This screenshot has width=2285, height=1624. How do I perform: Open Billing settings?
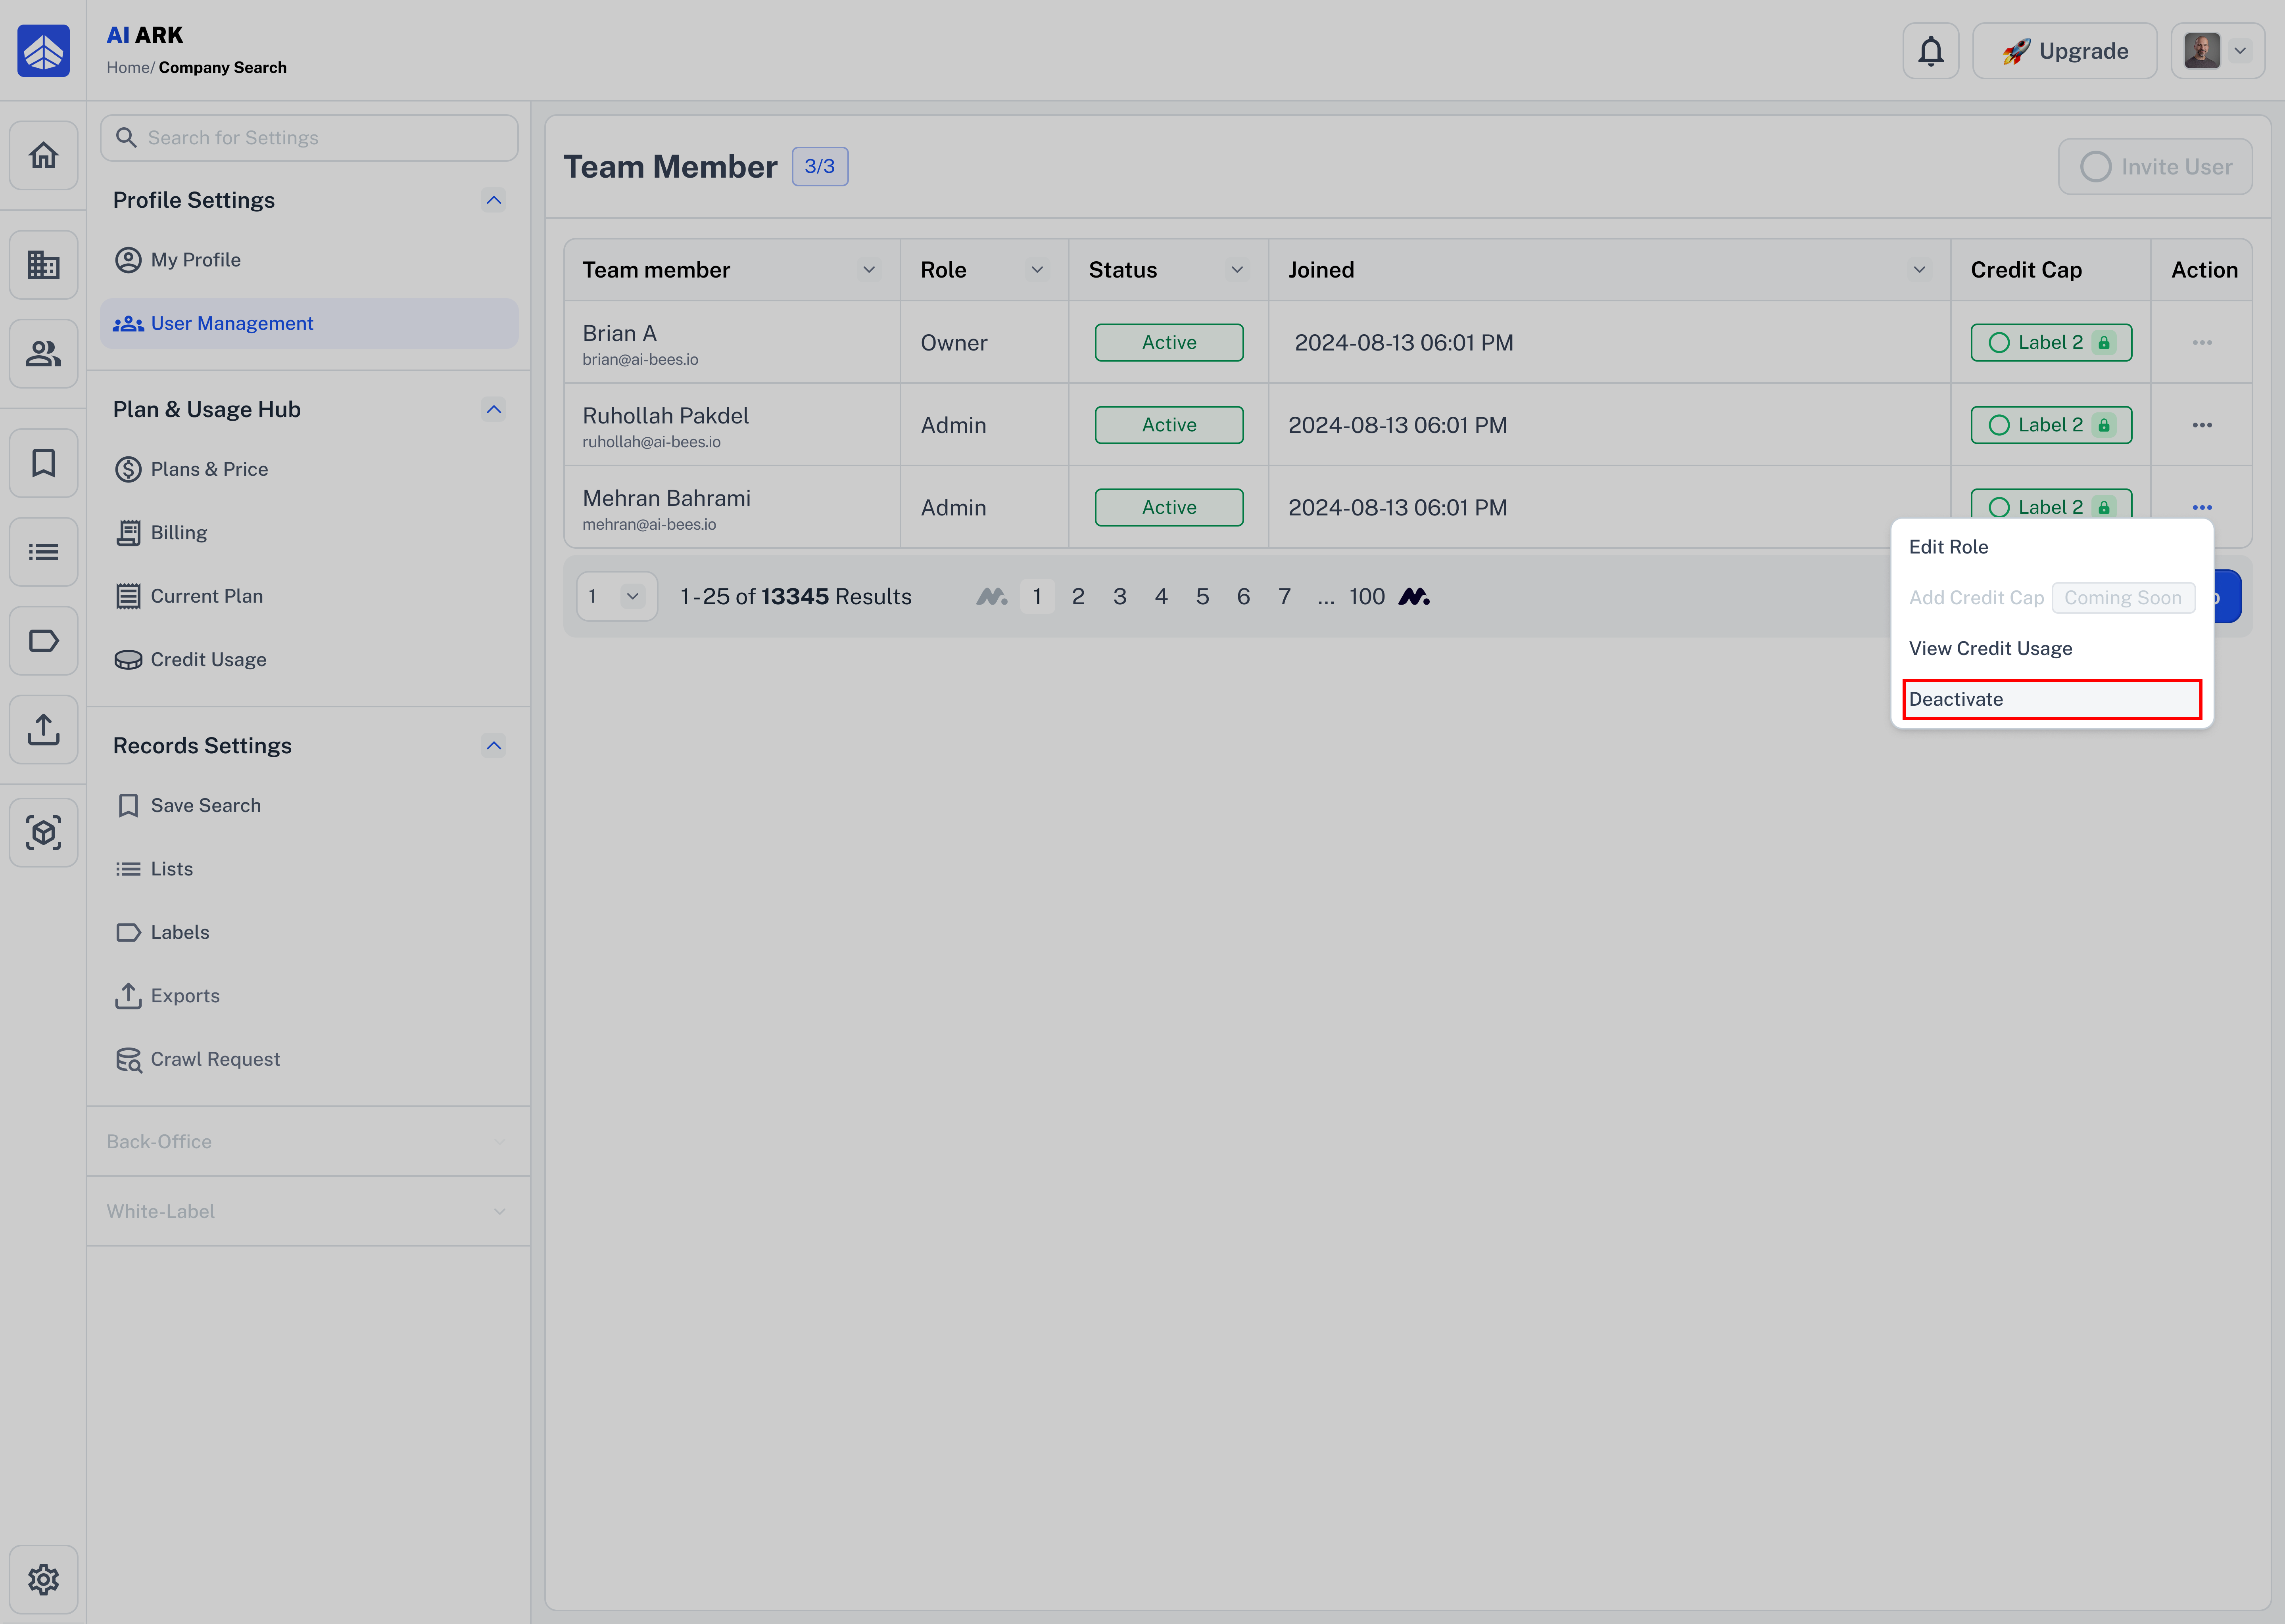309,533
